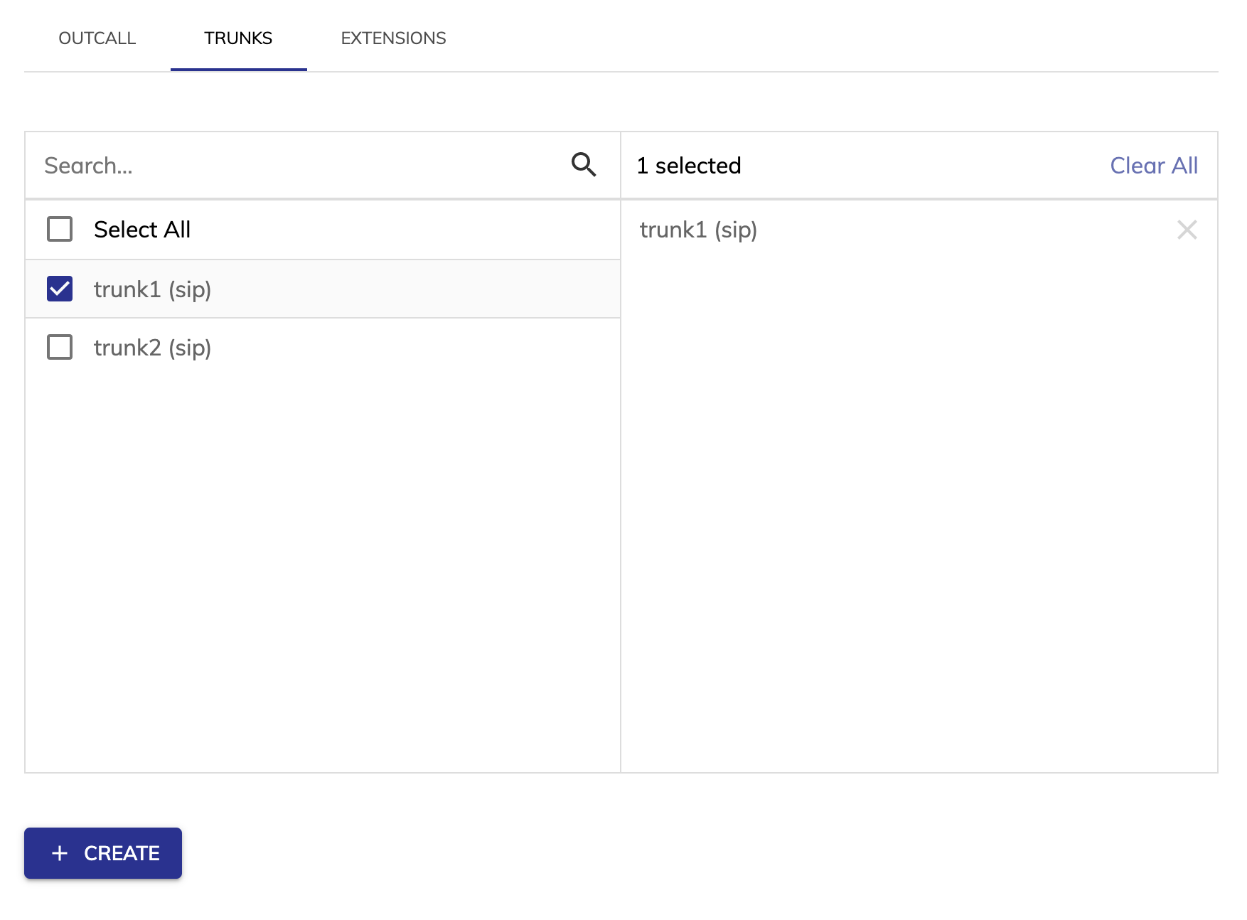Click the CREATE button
1247x920 pixels.
(103, 852)
